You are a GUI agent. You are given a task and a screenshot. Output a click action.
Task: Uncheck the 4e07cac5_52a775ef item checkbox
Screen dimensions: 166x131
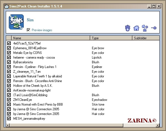pyautogui.click(x=9, y=43)
